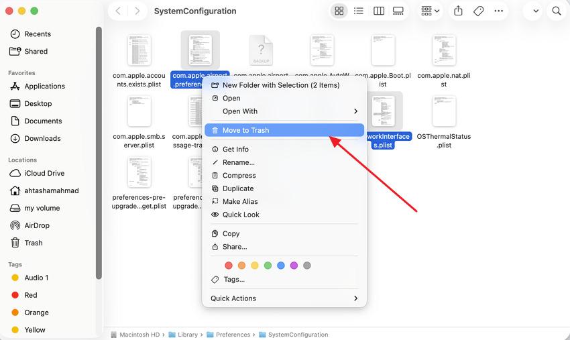Apply the blue color tag swatch
This screenshot has width=570, height=340.
click(x=281, y=266)
